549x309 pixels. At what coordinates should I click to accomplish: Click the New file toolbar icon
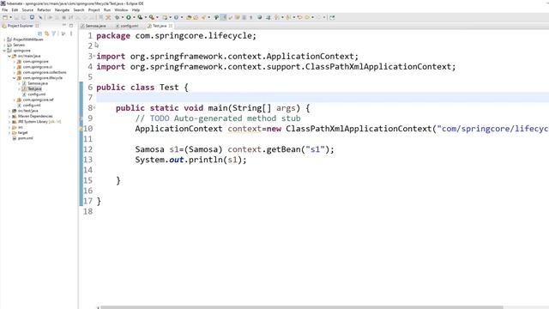click(x=5, y=17)
